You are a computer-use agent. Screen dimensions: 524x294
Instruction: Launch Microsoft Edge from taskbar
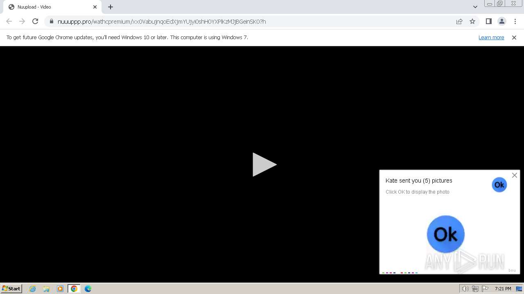88,289
